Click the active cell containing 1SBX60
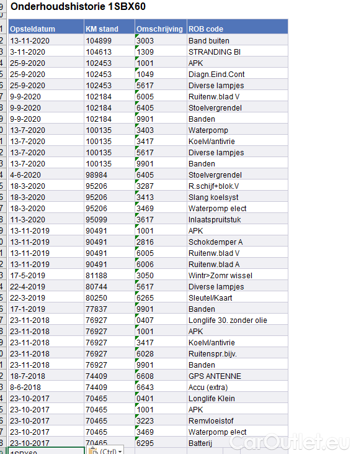Image resolution: width=356 pixels, height=454 pixels. 47,451
